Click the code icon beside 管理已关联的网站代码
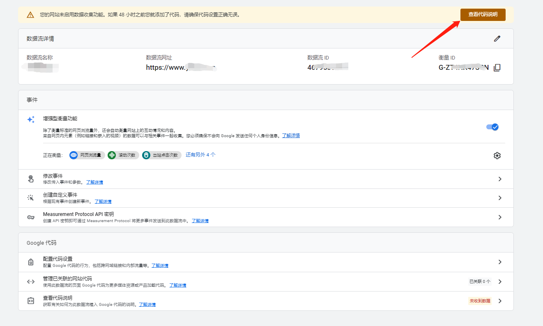 click(31, 281)
